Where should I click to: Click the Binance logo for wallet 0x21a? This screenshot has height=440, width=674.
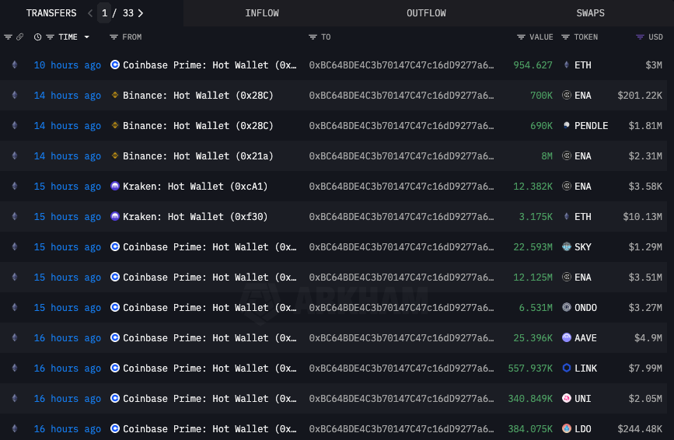115,156
